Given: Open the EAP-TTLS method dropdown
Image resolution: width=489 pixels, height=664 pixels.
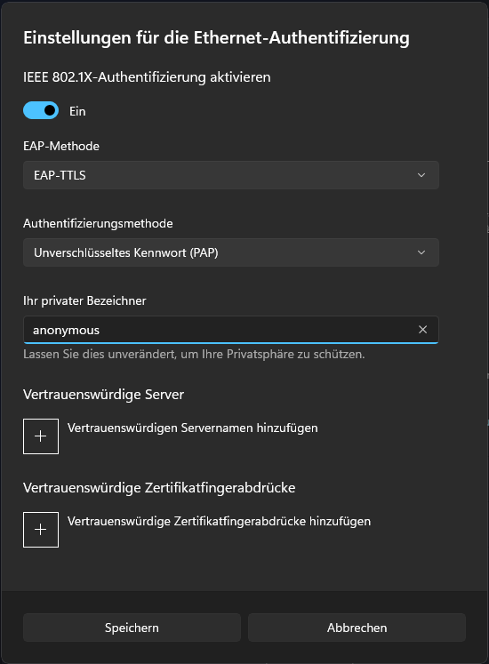Looking at the screenshot, I should pyautogui.click(x=231, y=175).
